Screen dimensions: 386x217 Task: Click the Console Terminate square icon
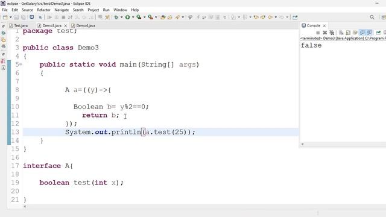[318, 33]
